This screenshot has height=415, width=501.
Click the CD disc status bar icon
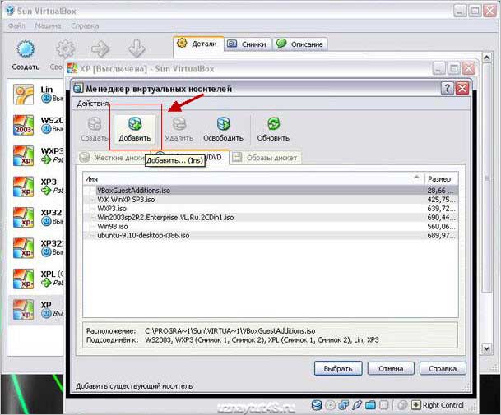coord(330,405)
